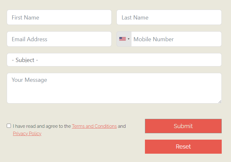This screenshot has height=162, width=231.
Task: Tick the terms agreement checkbox
Action: pos(9,126)
